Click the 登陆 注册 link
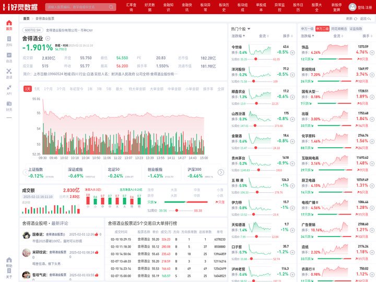This screenshot has height=282, width=376. [365, 7]
